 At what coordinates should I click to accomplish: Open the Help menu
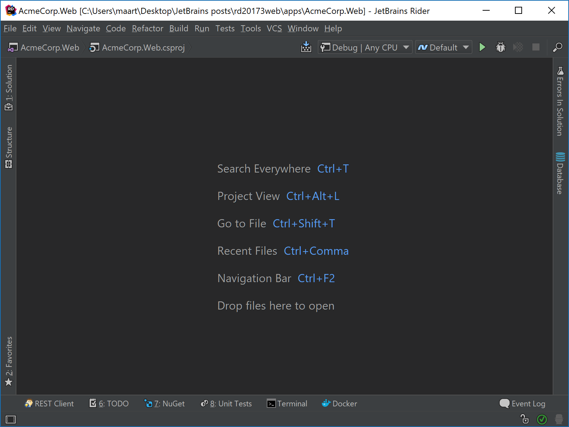pyautogui.click(x=333, y=28)
